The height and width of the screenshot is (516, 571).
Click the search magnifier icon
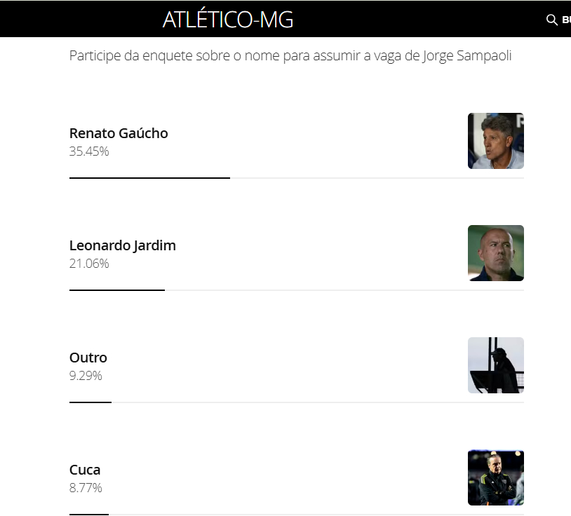coord(551,20)
